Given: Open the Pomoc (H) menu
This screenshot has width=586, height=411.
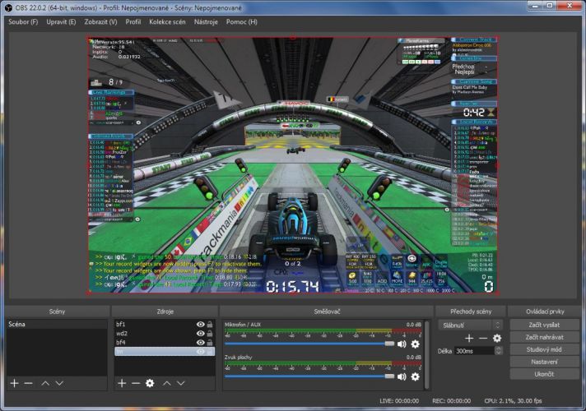Looking at the screenshot, I should tap(241, 21).
